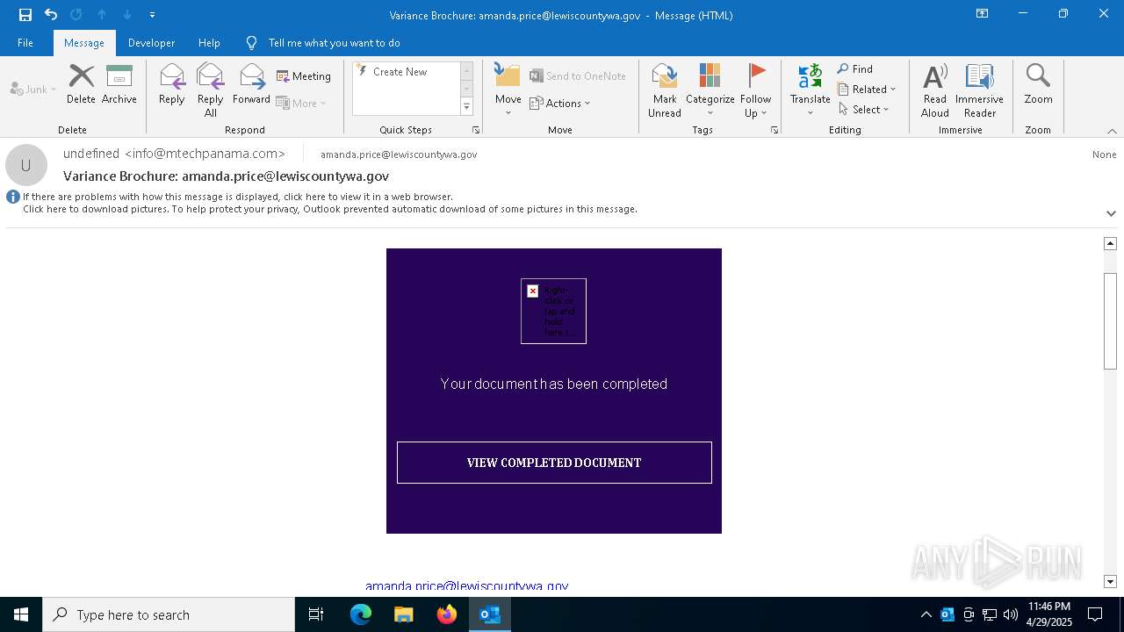Click VIEW COMPLETED DOCUMENT button
Viewport: 1124px width, 632px height.
(554, 463)
